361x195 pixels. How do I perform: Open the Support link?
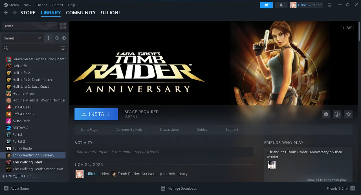click(232, 130)
